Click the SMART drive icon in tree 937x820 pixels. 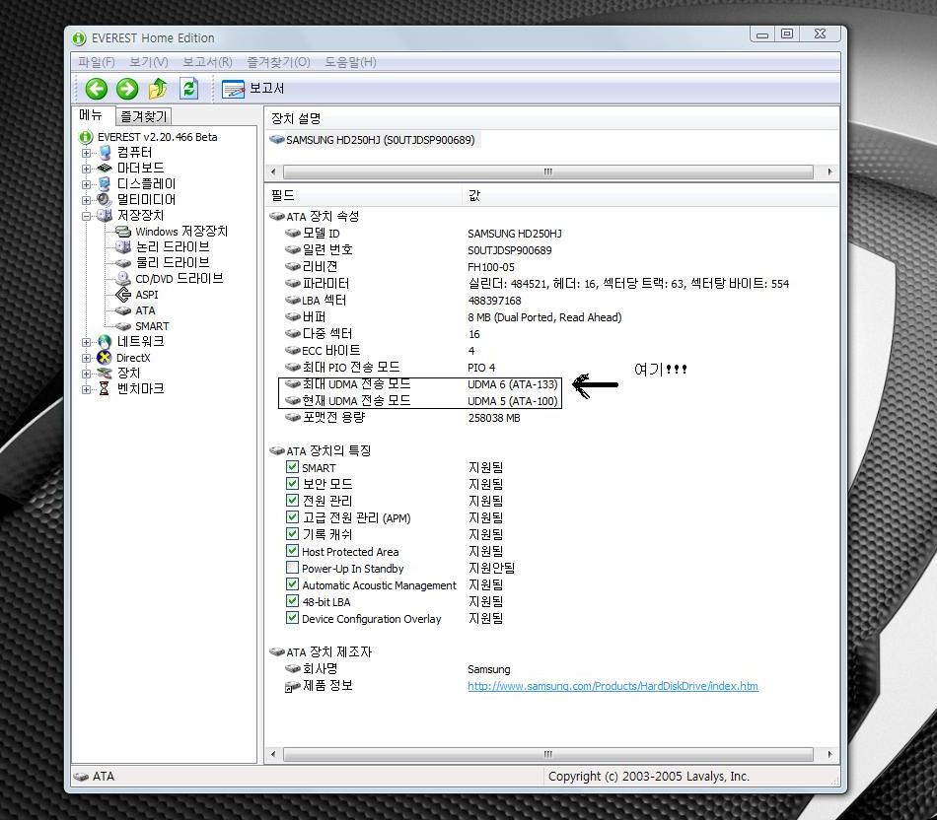(123, 326)
